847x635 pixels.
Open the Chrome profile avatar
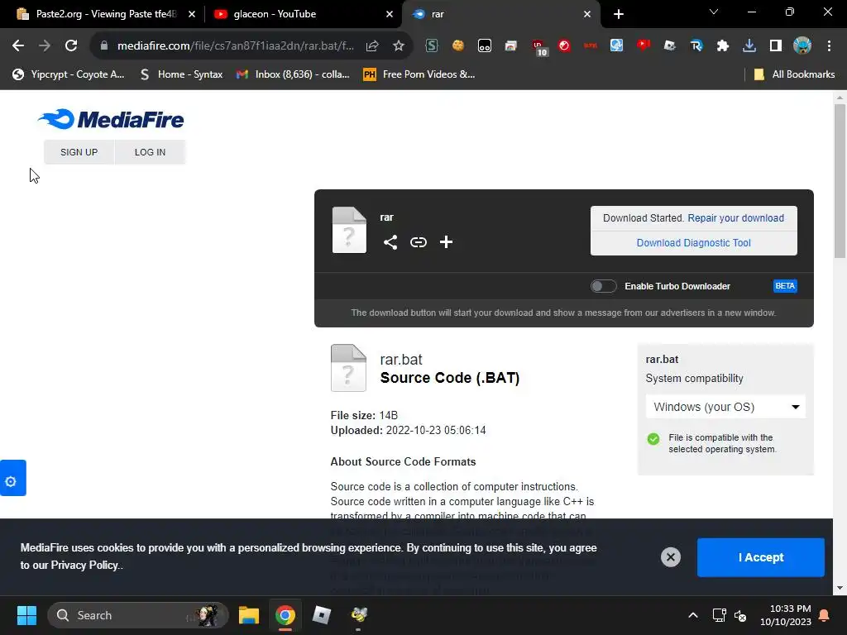pos(802,46)
